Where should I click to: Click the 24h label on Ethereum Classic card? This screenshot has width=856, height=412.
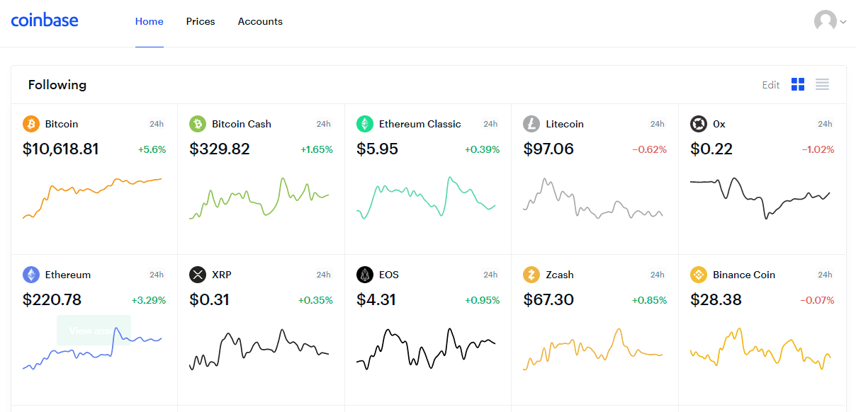pyautogui.click(x=490, y=124)
